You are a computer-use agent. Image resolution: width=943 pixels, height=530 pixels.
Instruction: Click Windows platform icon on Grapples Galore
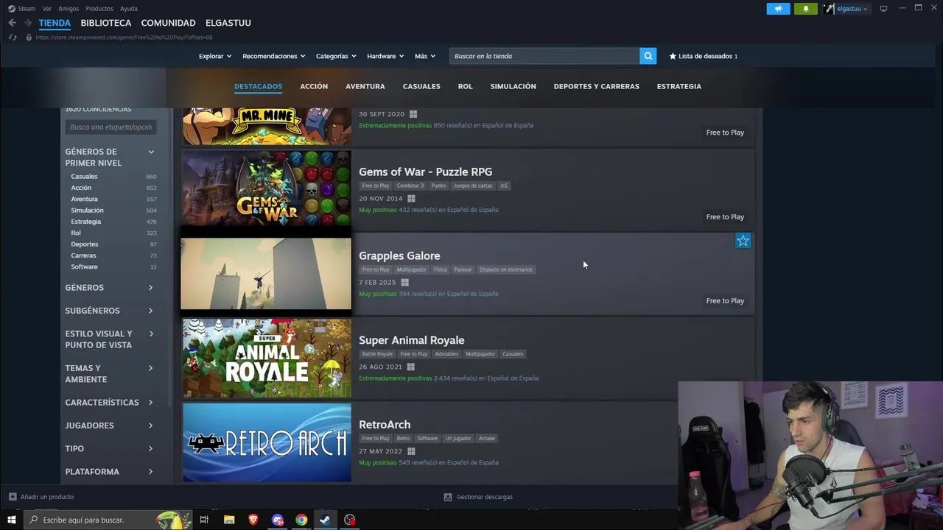coord(404,283)
